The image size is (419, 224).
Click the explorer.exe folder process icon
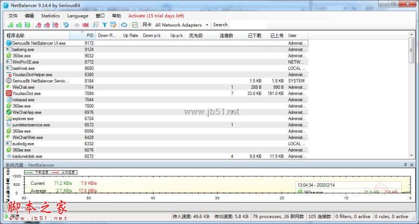(x=9, y=119)
